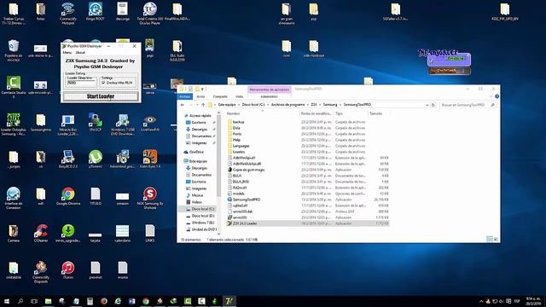546x307 pixels.
Task: Open the Menu item in Psycho GSM Destroyer
Action: (x=67, y=53)
